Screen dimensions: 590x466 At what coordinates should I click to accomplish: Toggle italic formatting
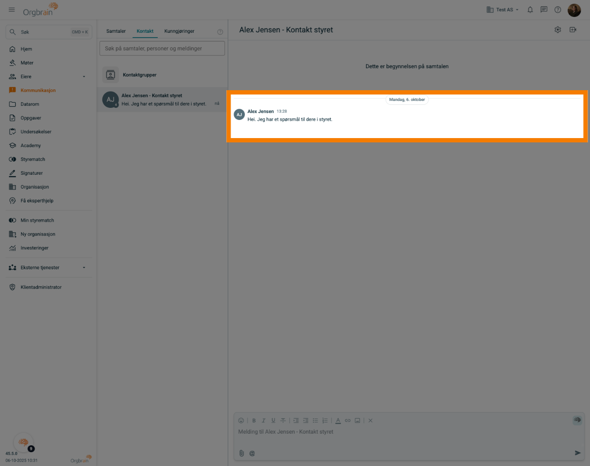[263, 420]
